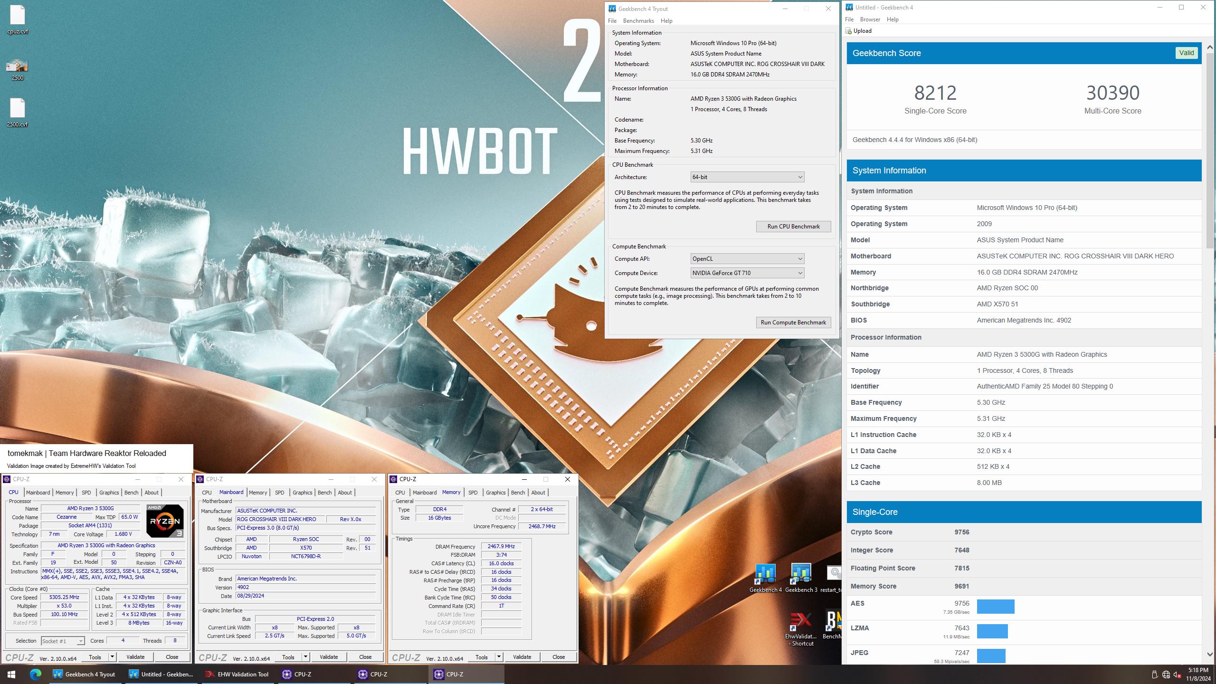1216x684 pixels.
Task: Click the CPU-Z Memory window title icon
Action: (393, 479)
